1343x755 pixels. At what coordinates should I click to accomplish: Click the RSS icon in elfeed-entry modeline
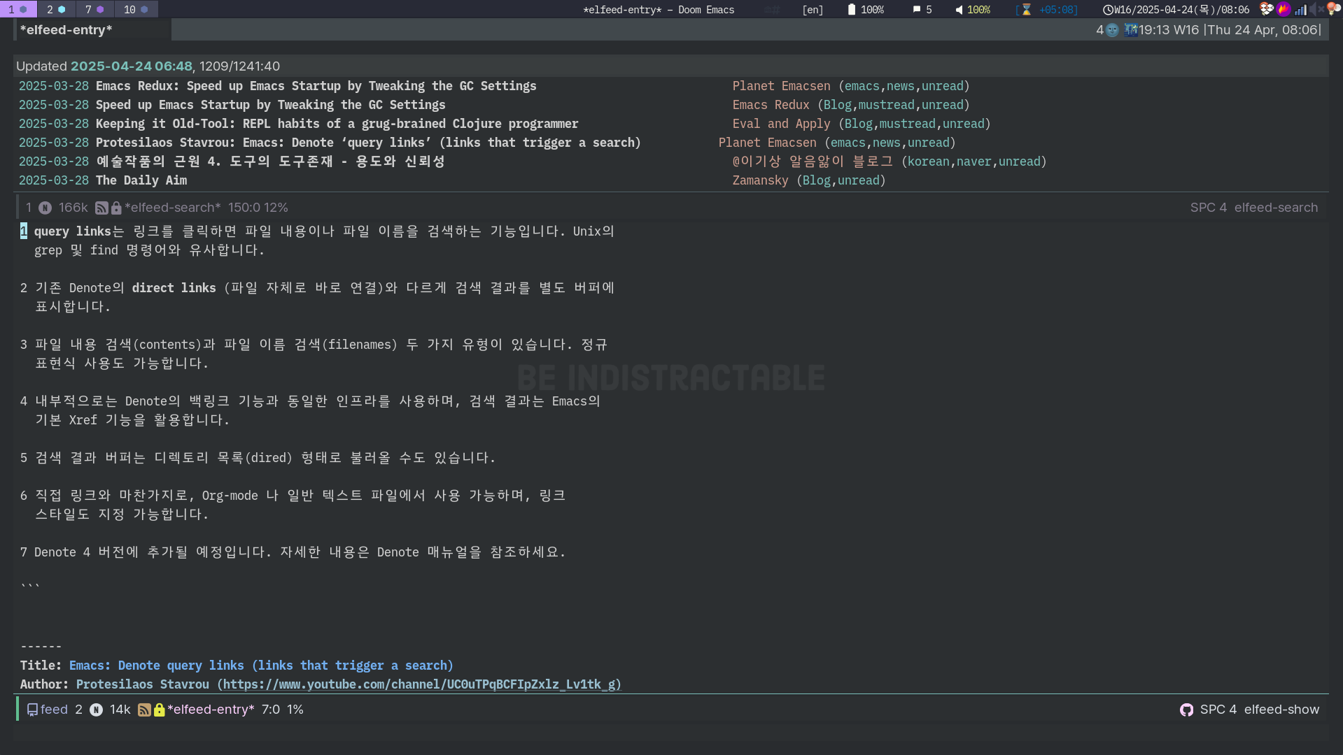pos(144,710)
